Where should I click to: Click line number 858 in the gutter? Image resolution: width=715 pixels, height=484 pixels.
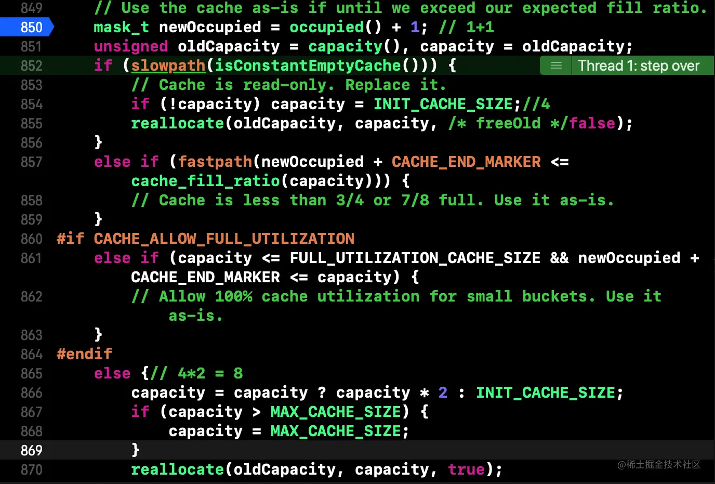click(31, 200)
